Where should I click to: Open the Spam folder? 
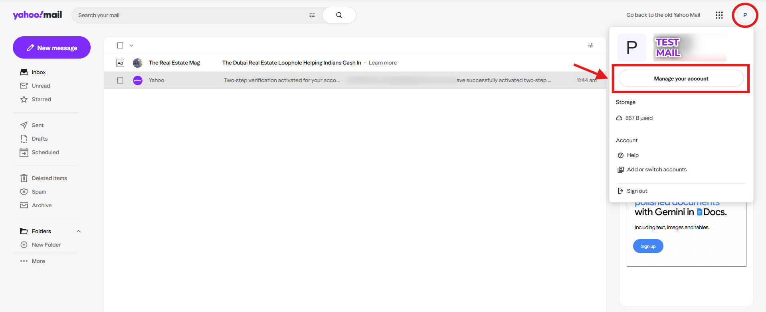click(x=39, y=192)
